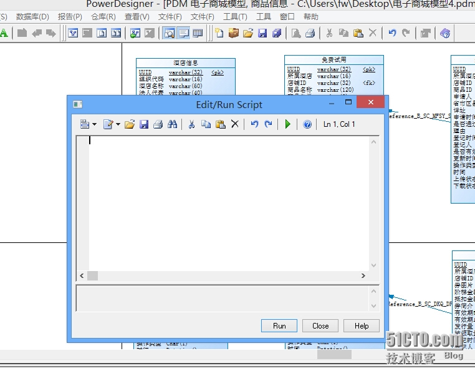The image size is (475, 376).
Task: Click the greyed Cut scissors in main toolbar
Action: [329, 32]
